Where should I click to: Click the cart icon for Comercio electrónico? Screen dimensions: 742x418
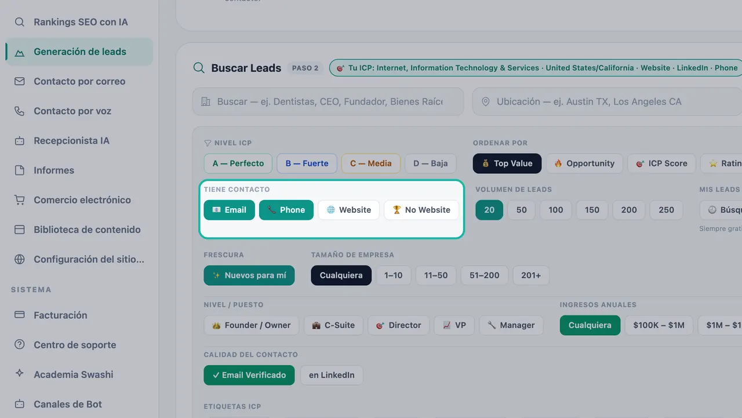[20, 200]
